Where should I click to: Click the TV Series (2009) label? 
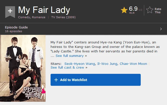(x=63, y=17)
